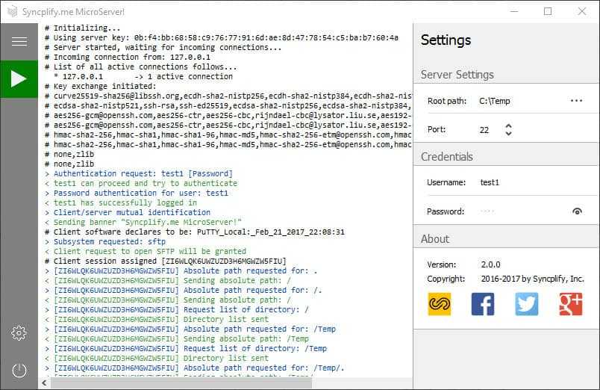
Task: Maximize the Syncplify.me MicroServer window
Action: (548, 11)
